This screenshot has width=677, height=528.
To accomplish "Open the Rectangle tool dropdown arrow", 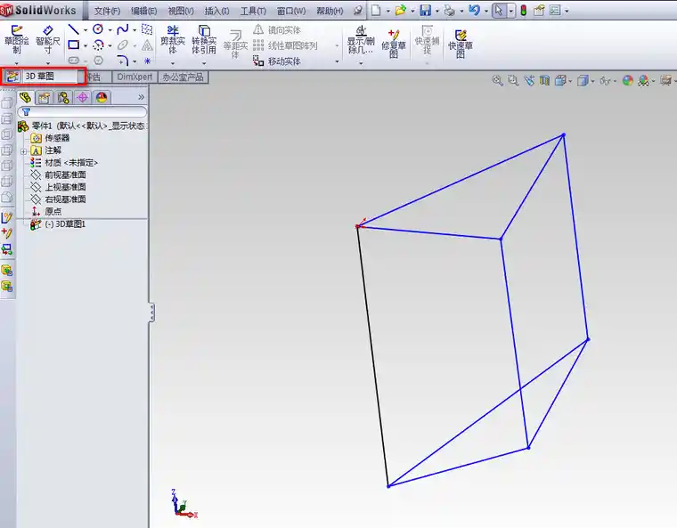I will [x=86, y=45].
